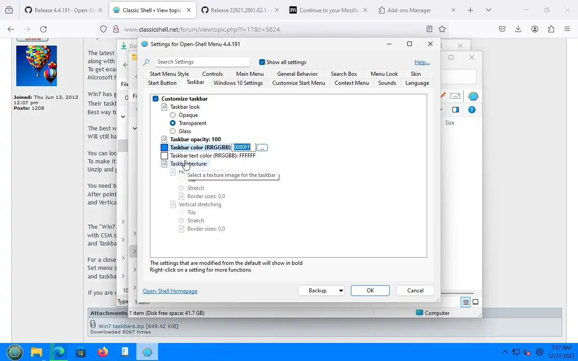
Task: Open the Windows 10 Settings tab
Action: coord(238,83)
